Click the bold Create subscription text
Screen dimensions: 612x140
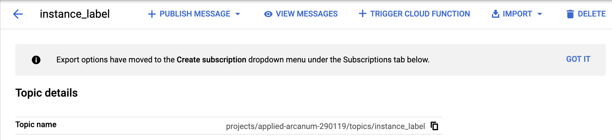pyautogui.click(x=211, y=60)
